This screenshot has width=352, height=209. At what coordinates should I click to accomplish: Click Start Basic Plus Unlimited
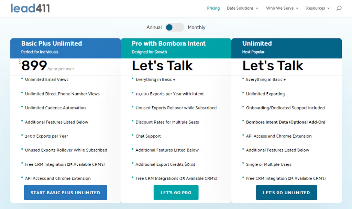pos(65,192)
